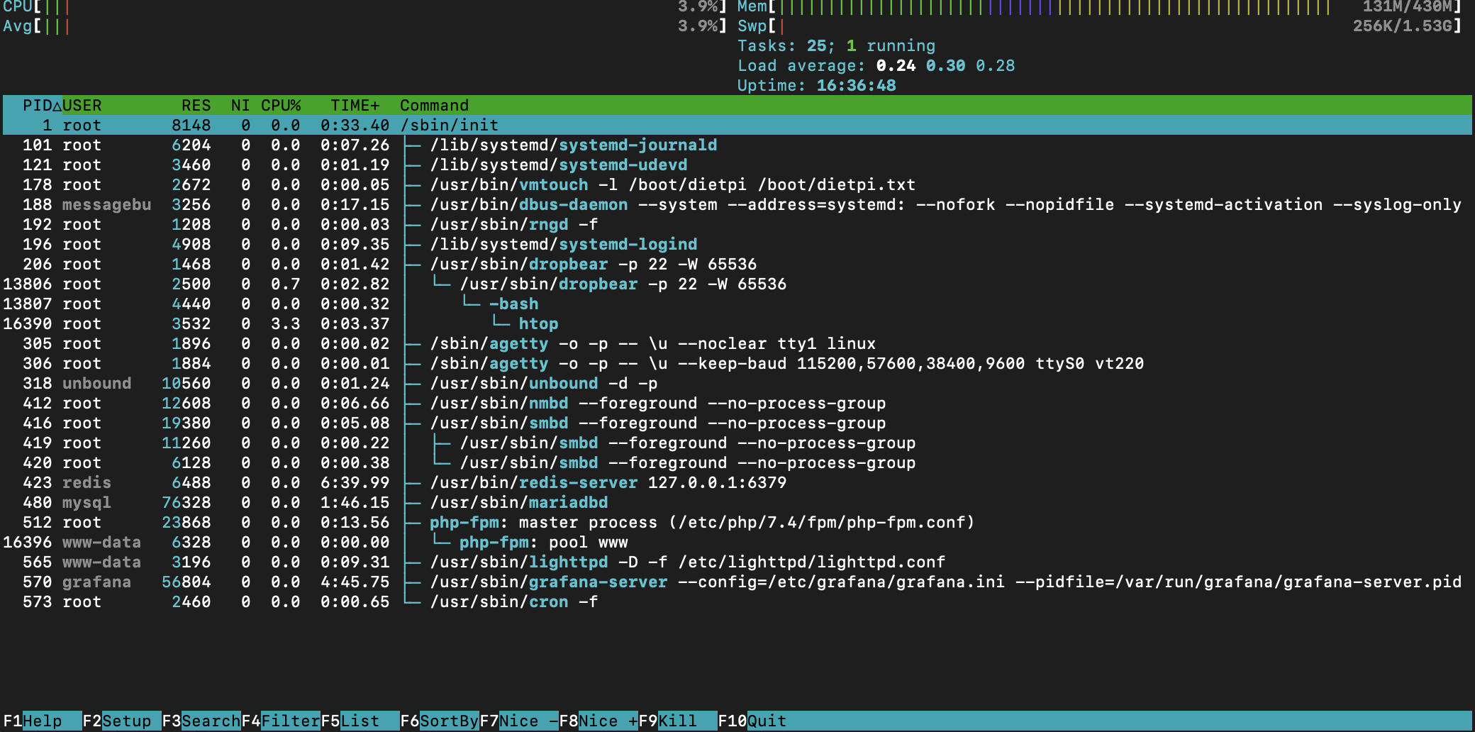Image resolution: width=1475 pixels, height=732 pixels.
Task: Select the smbd parent row PID 416
Action: [737, 423]
